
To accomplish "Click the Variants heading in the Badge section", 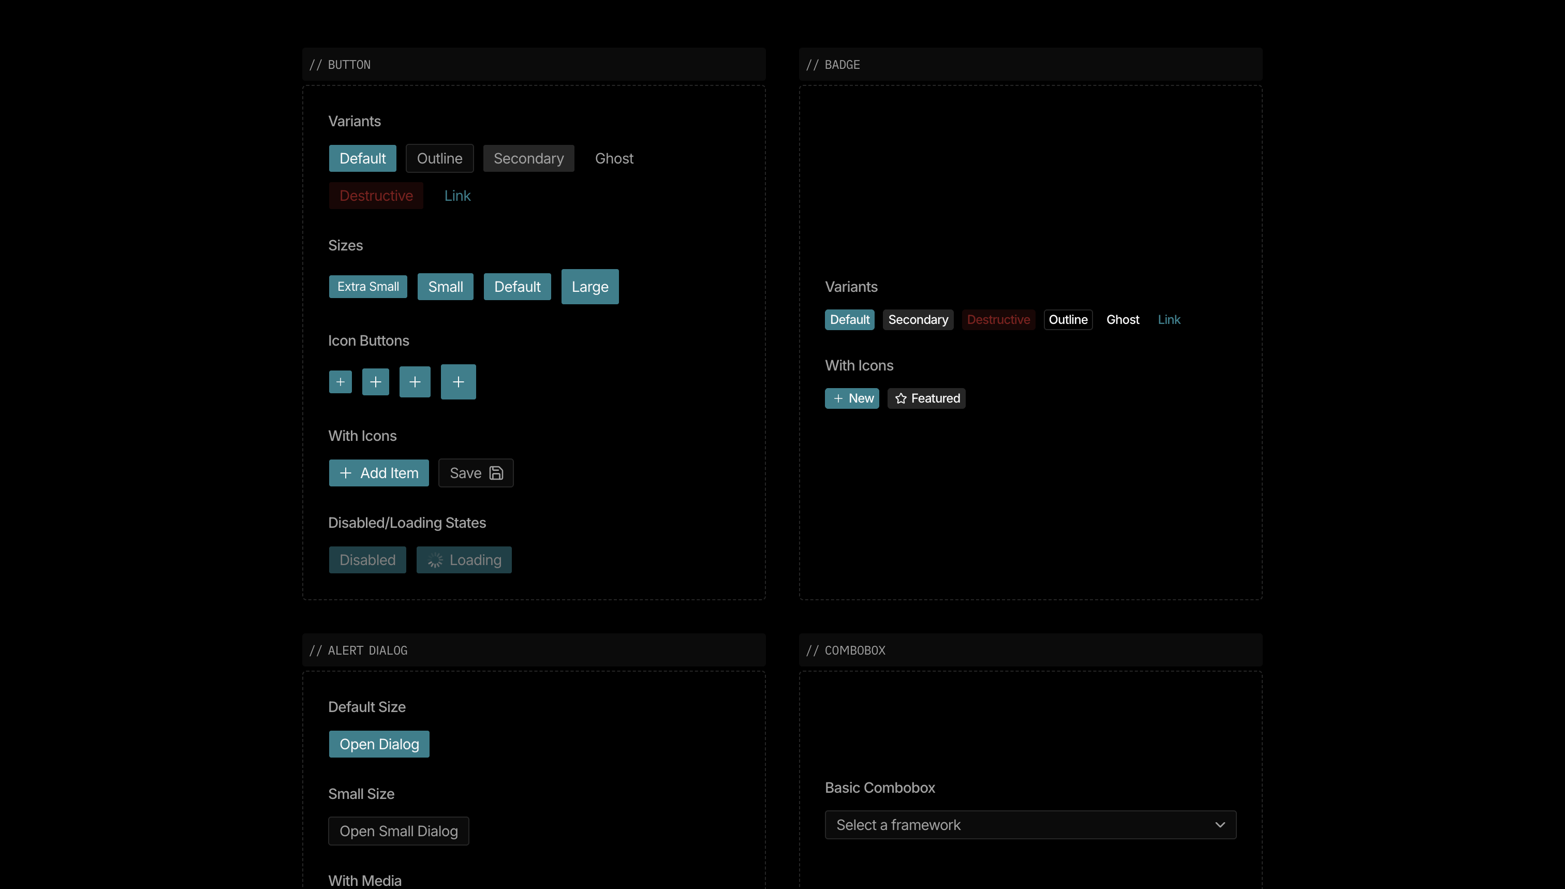I will point(851,287).
